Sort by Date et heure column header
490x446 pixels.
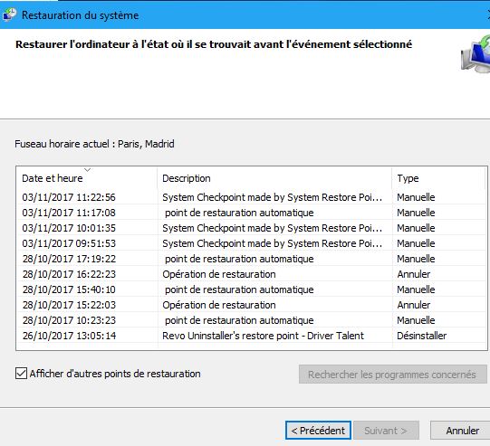[x=87, y=178]
